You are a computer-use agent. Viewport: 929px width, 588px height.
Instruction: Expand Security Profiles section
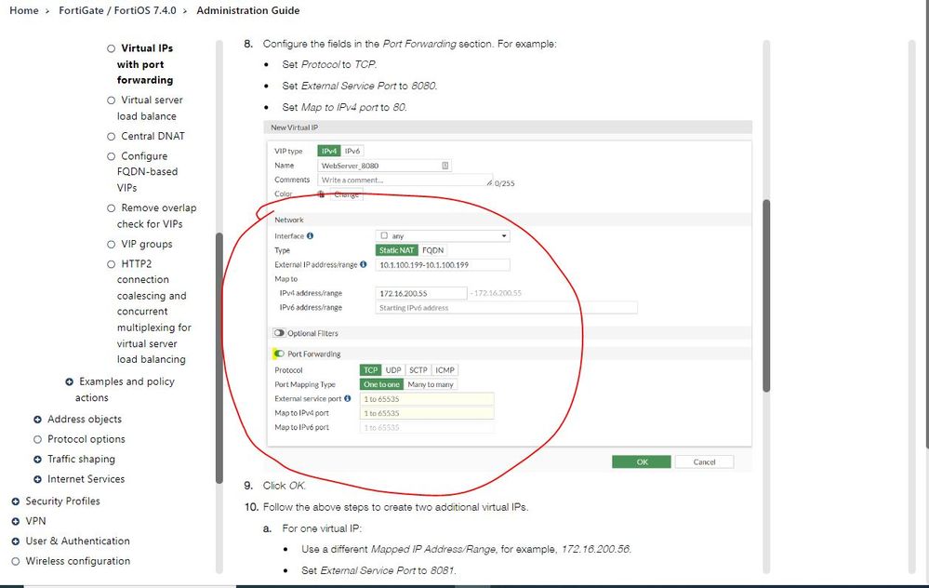(16, 501)
